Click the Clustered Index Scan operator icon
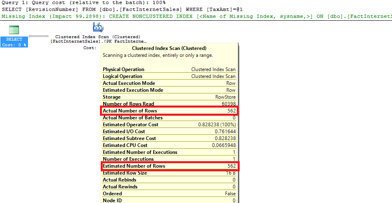Image resolution: width=392 pixels, height=203 pixels. pyautogui.click(x=97, y=28)
